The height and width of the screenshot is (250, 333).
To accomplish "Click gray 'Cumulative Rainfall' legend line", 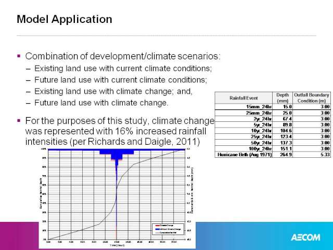I will point(157,233).
